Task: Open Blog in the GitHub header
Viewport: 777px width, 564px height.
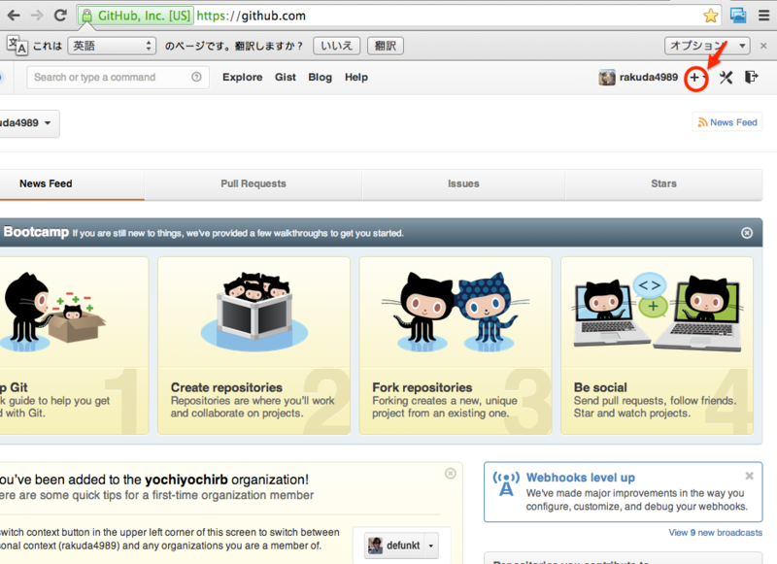Action: (321, 78)
